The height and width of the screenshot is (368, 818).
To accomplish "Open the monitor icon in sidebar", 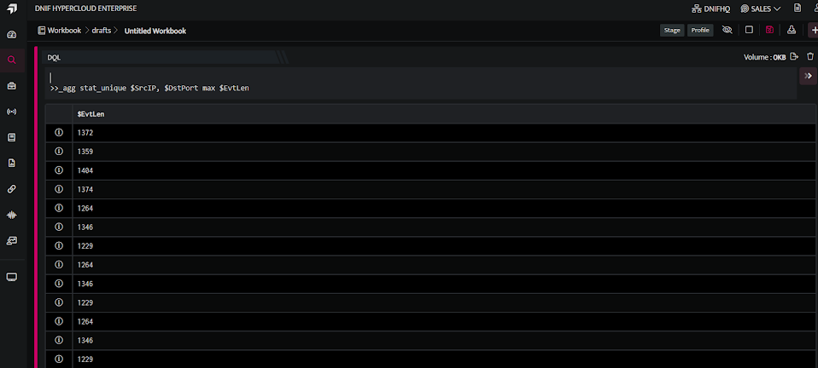I will [x=11, y=277].
